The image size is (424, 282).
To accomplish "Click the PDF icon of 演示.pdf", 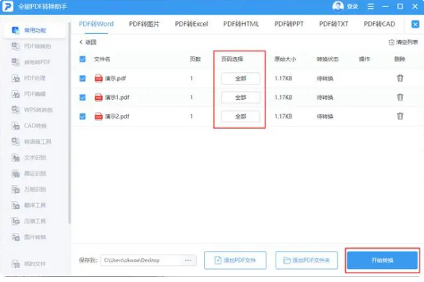I will point(98,79).
